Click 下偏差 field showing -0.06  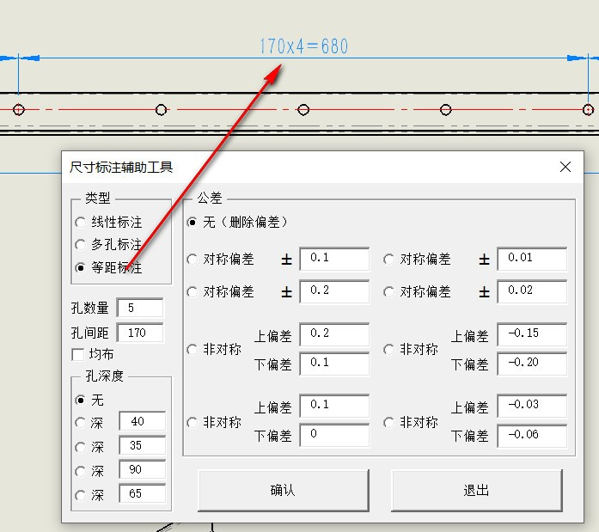532,436
